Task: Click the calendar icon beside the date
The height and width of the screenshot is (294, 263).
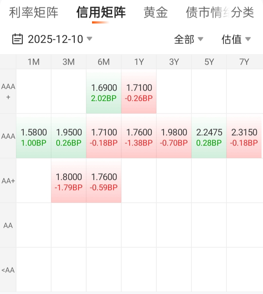Action: click(18, 39)
